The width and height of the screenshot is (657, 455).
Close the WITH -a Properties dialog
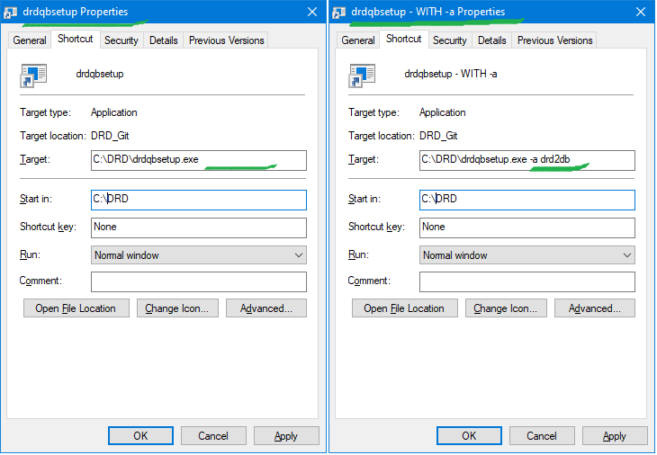pyautogui.click(x=640, y=12)
